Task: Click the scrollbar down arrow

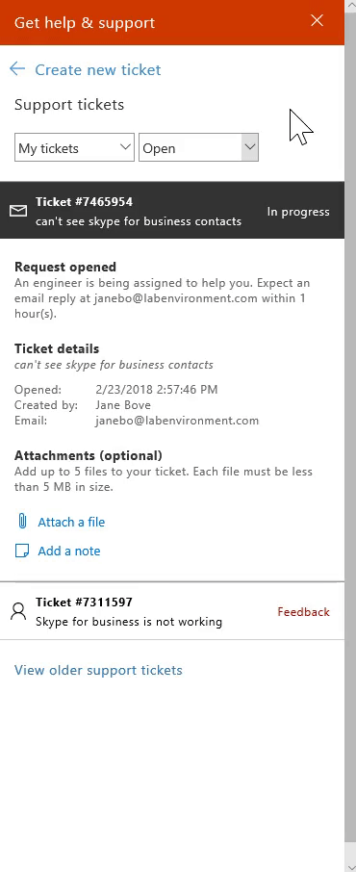Action: pos(350,866)
